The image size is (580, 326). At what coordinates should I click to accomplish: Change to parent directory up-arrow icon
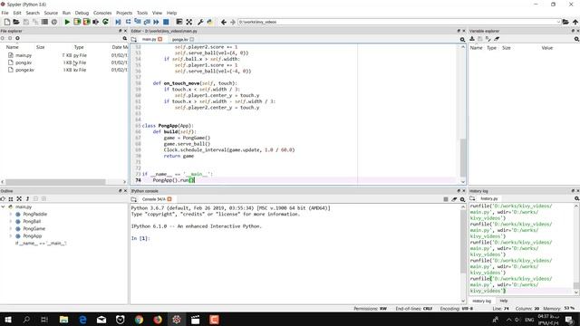[x=575, y=22]
